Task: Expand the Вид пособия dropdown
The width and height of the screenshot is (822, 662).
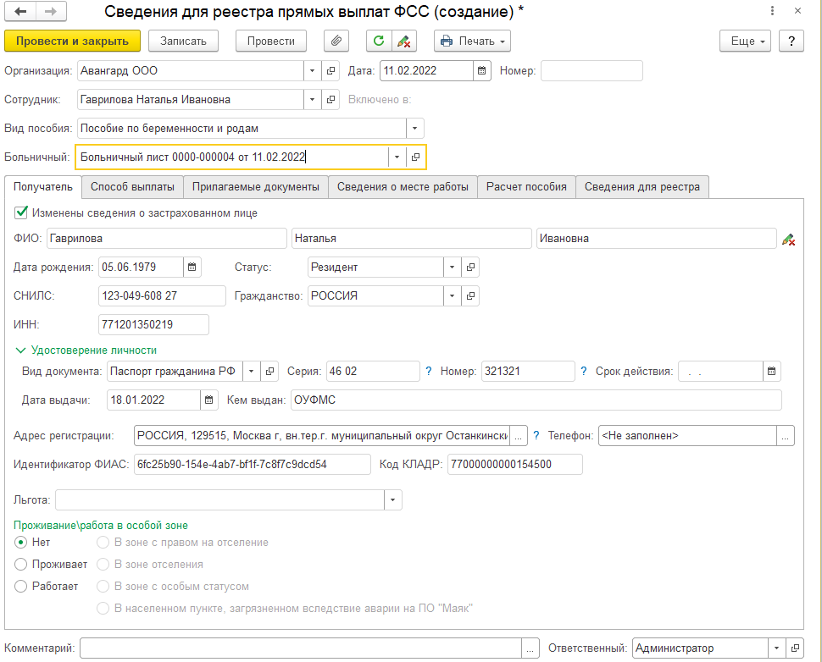Action: pos(414,129)
